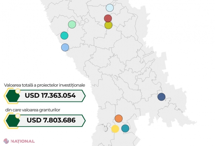Click green hexagon beside USD 7.803.686
The width and height of the screenshot is (215, 146).
[13, 121]
